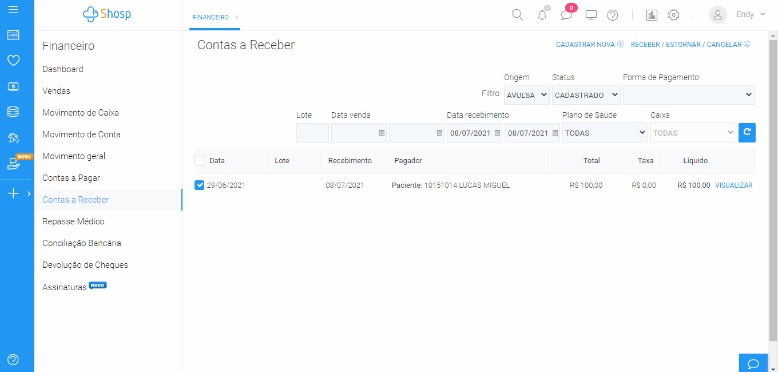Click the heart icon in left sidebar

(x=13, y=60)
